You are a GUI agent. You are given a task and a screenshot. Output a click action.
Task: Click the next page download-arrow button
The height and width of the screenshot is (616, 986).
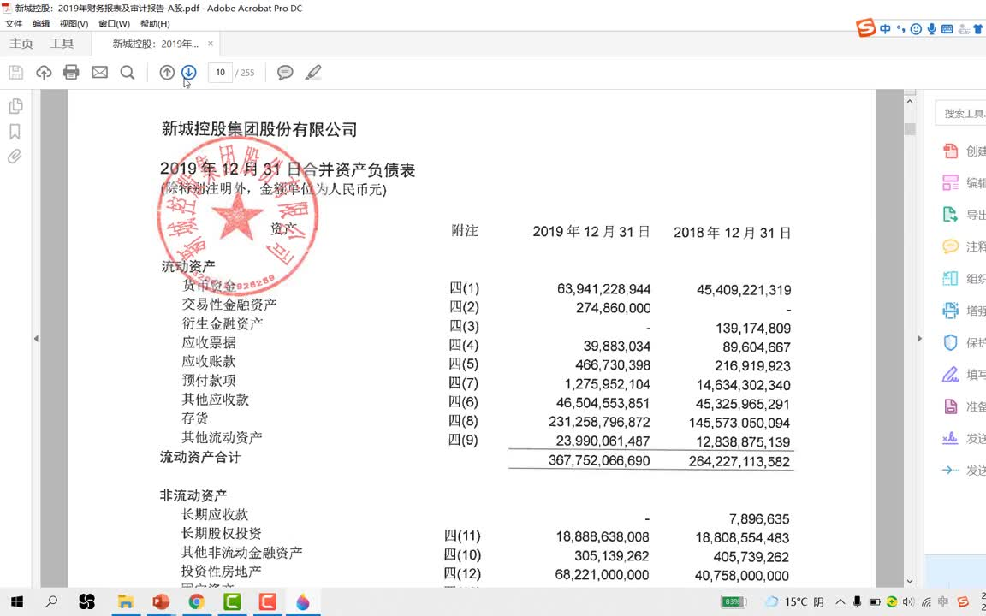point(188,72)
